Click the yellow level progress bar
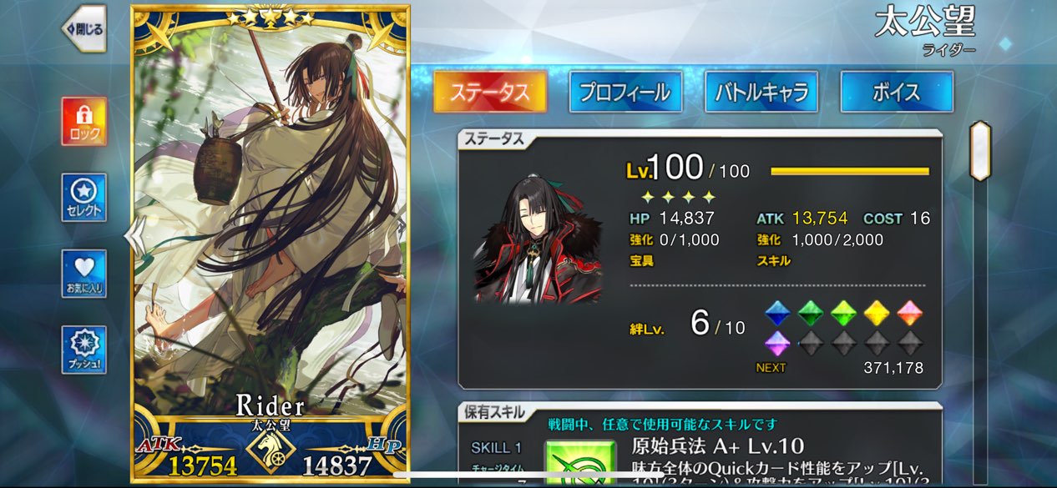Screen dimensions: 1057x488 pyautogui.click(x=849, y=171)
